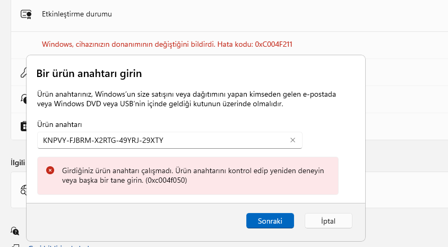The height and width of the screenshot is (247, 448).
Task: Click the Sonraki button
Action: [x=270, y=220]
